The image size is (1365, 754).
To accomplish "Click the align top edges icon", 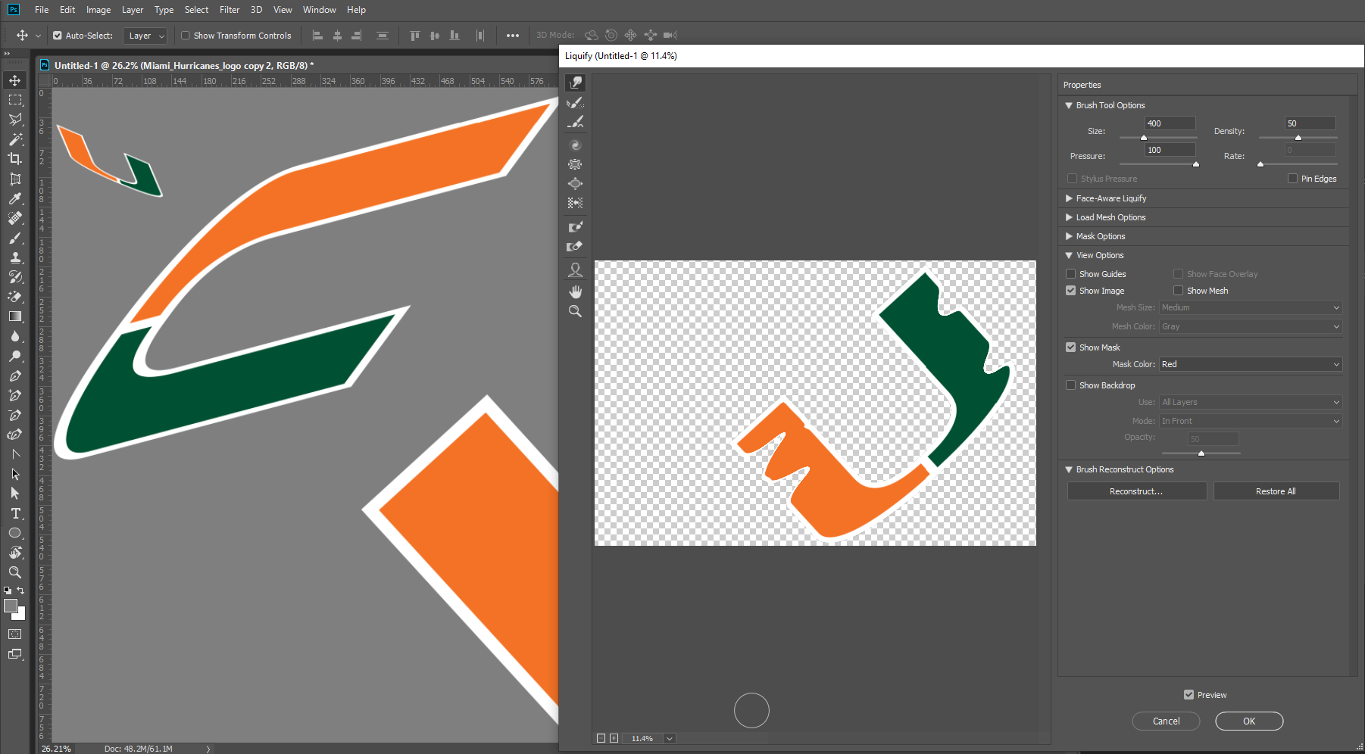I will pos(414,36).
